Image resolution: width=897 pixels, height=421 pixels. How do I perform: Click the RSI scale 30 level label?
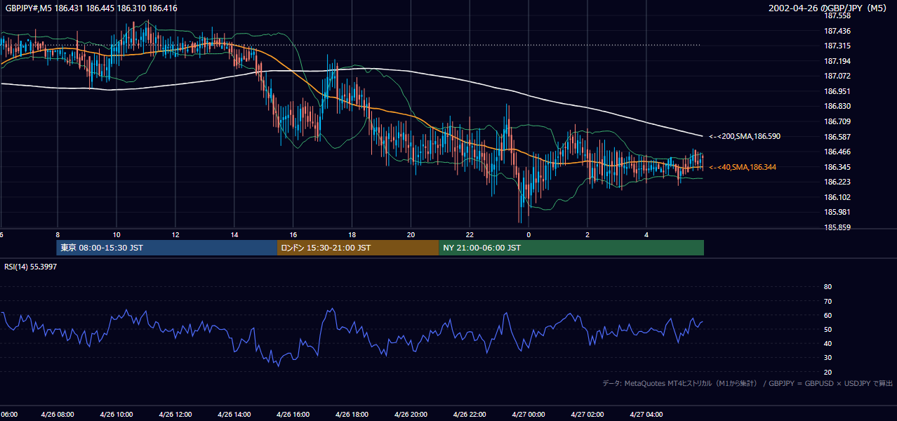(x=828, y=358)
